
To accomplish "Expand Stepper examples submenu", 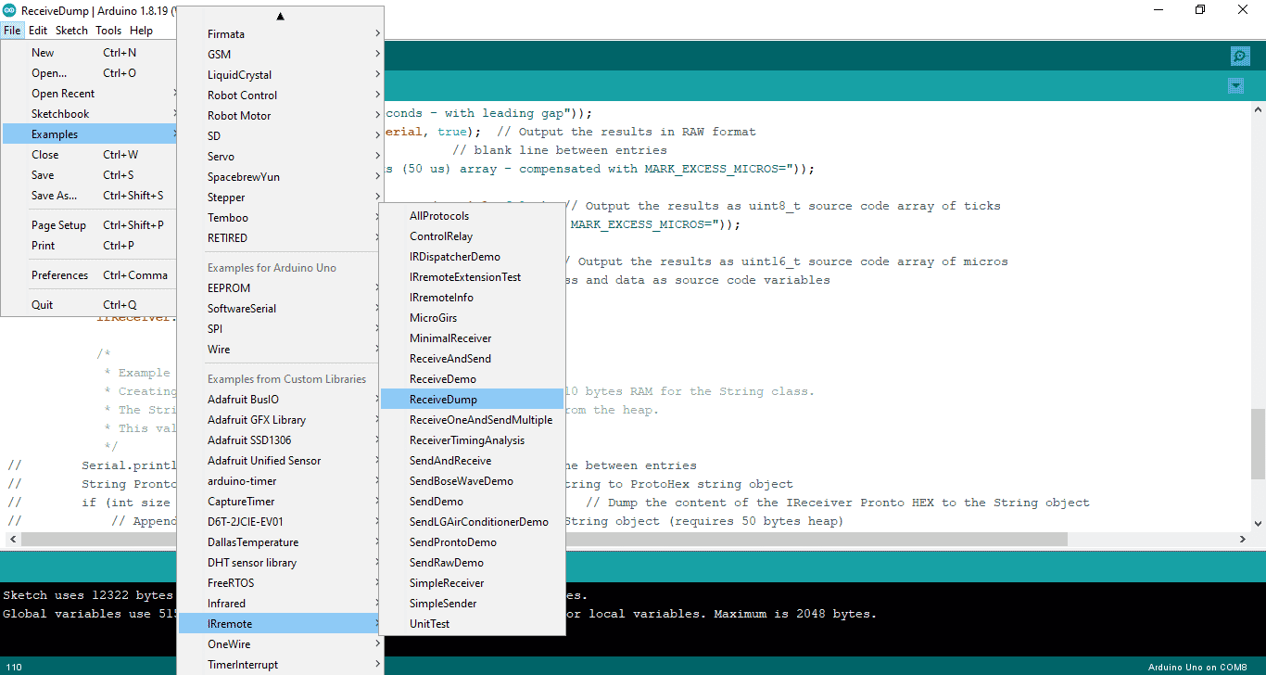I will click(281, 197).
